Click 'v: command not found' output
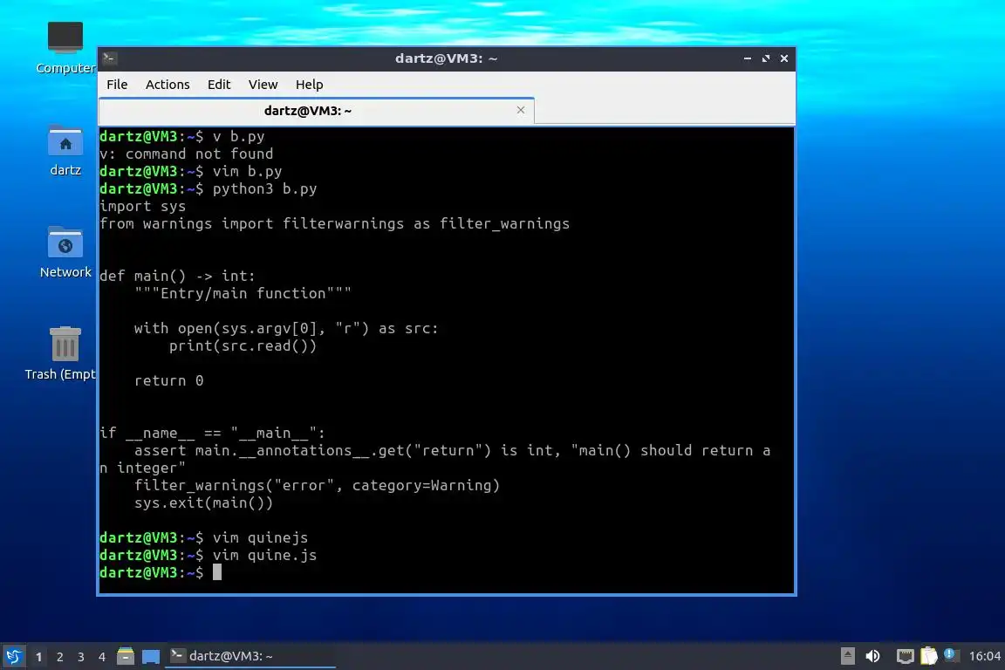Viewport: 1005px width, 670px height. click(187, 154)
